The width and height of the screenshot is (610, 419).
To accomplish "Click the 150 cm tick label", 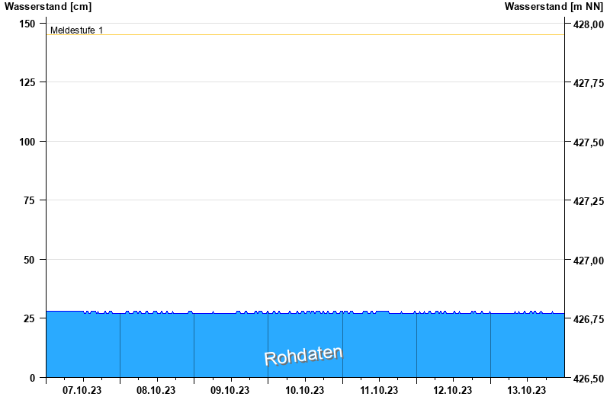I will (27, 24).
